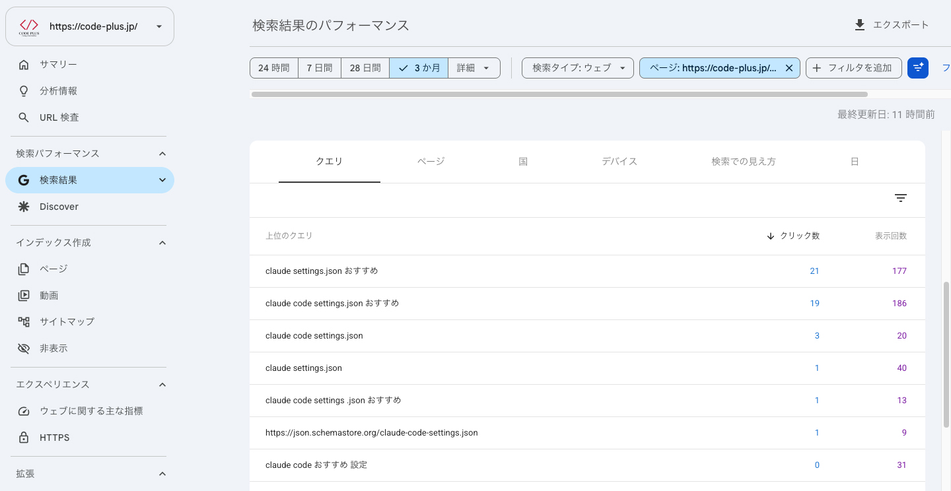Viewport: 951px width, 491px height.
Task: Click the 動画 video icon
Action: pos(24,296)
